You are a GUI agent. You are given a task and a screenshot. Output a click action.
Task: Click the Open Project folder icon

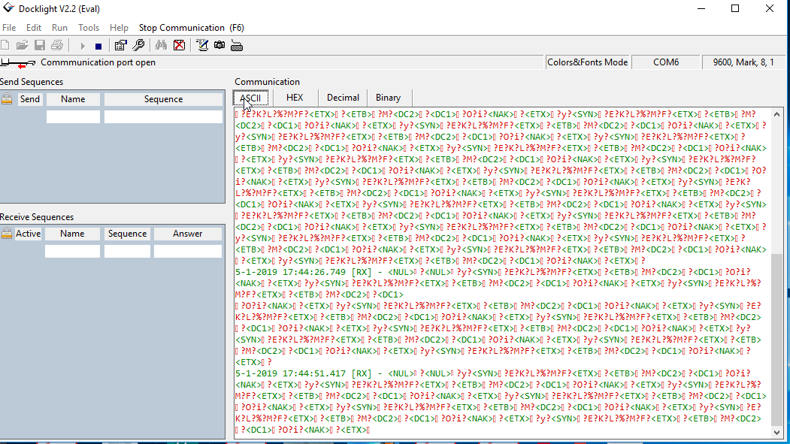coord(22,45)
